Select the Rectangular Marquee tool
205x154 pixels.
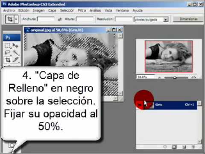(7, 46)
